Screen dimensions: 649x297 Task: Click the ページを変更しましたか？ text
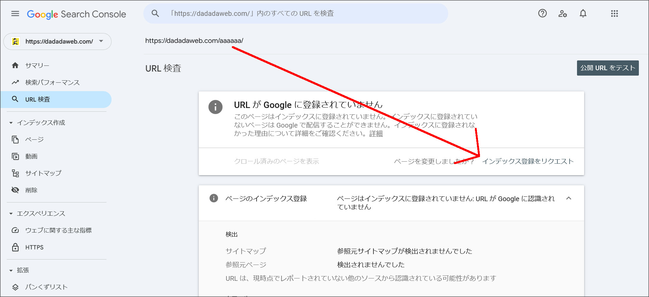tap(434, 161)
